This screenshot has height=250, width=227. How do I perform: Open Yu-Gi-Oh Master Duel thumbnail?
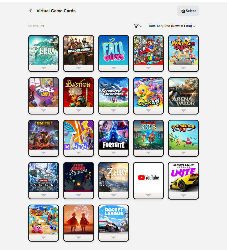(x=43, y=178)
